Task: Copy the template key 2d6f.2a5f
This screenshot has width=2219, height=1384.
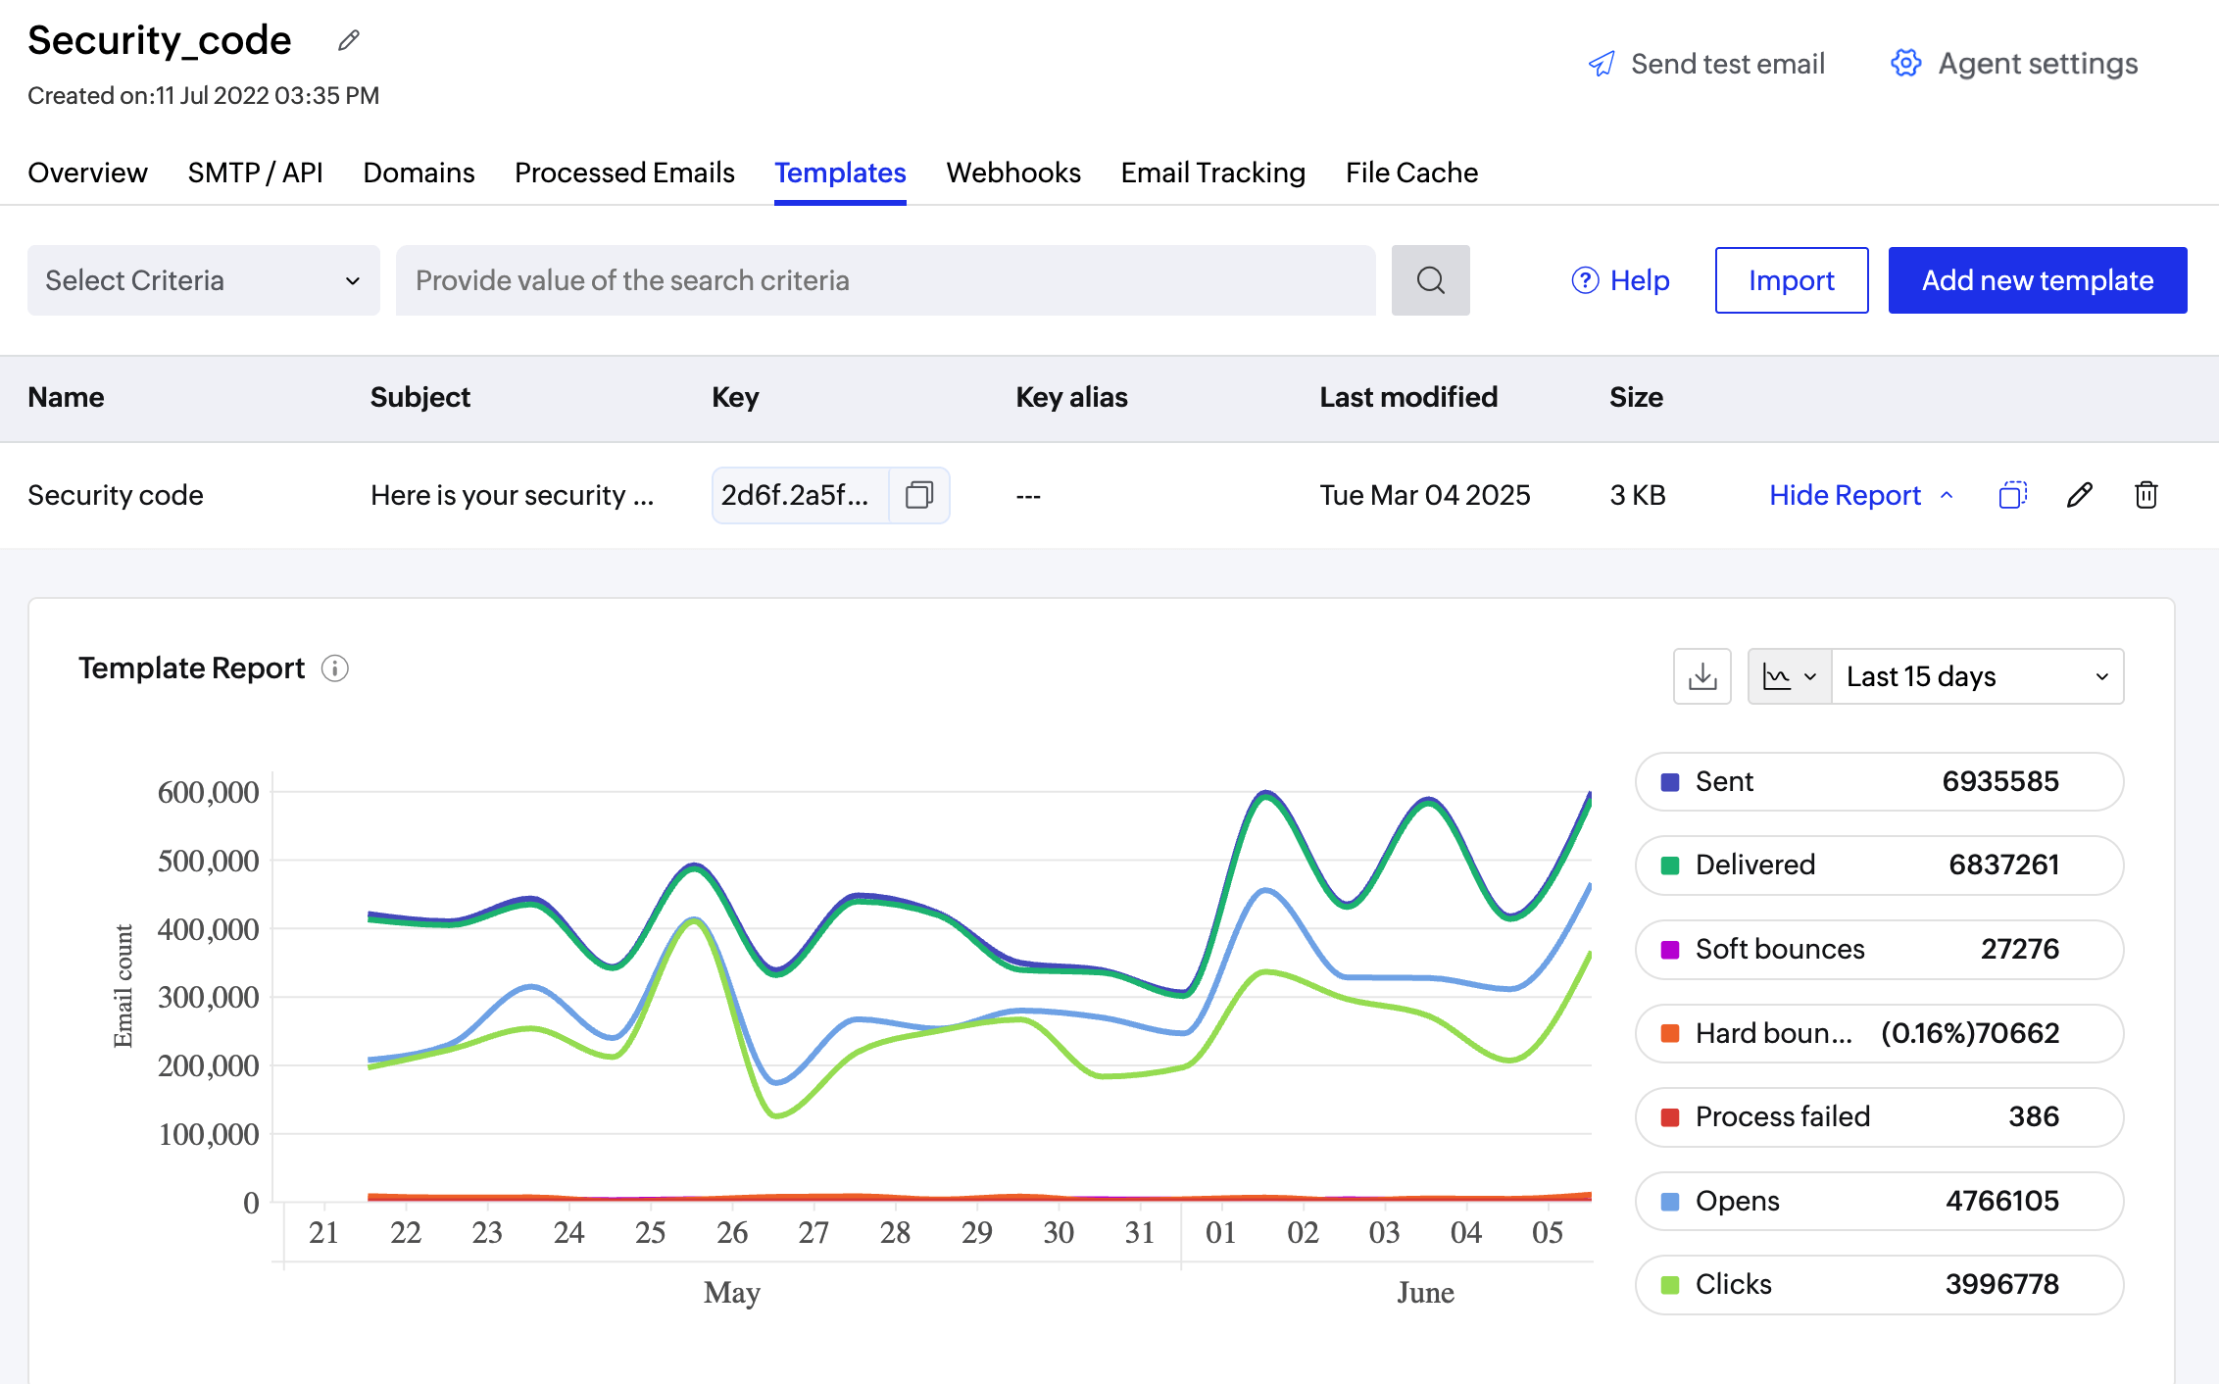Action: (919, 495)
